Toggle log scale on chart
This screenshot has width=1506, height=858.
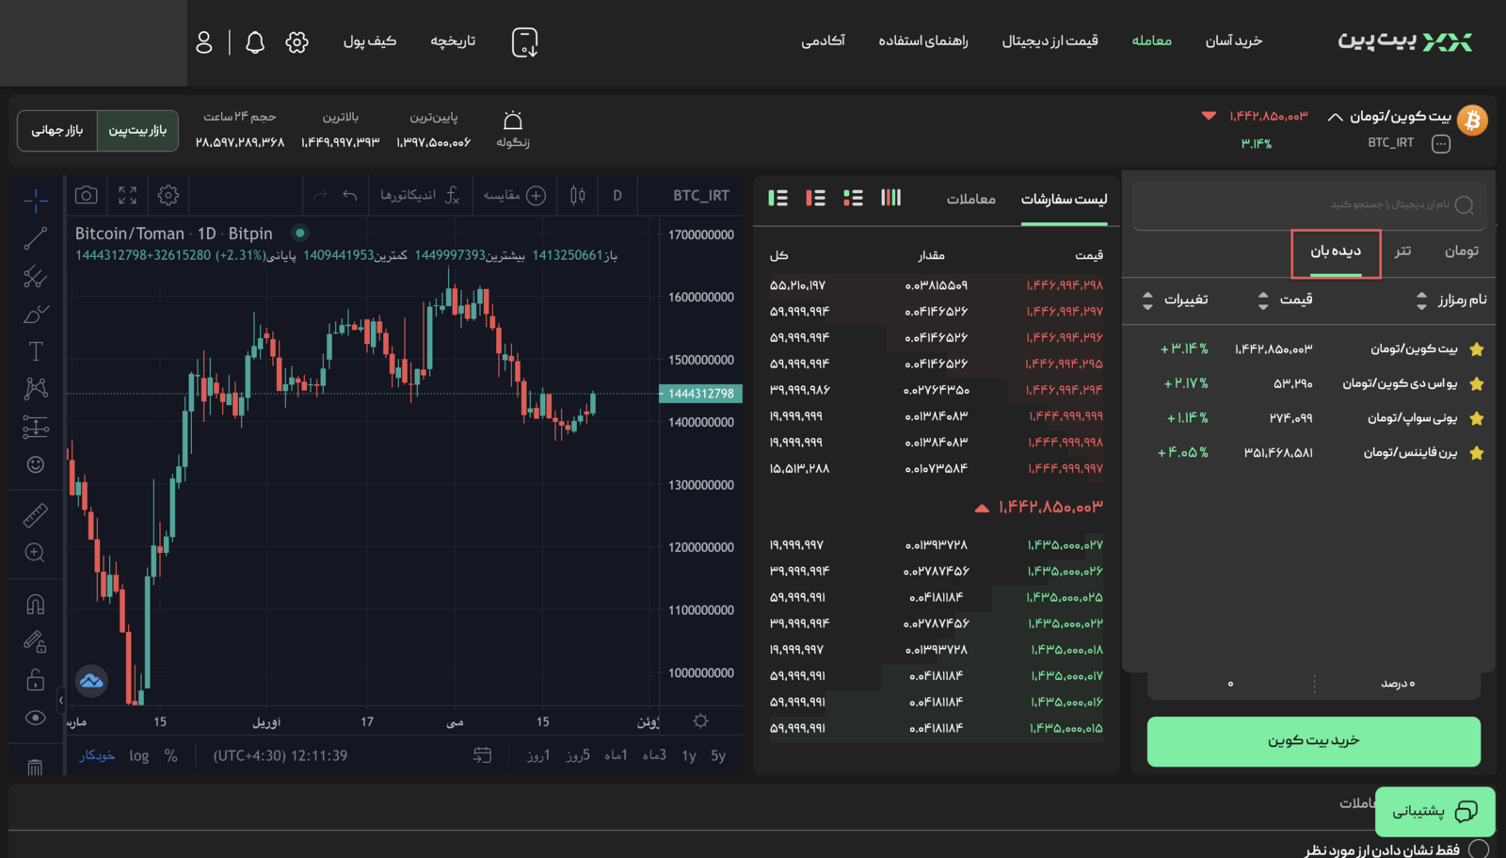coord(139,755)
